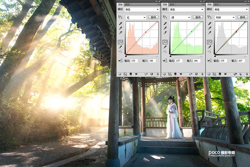The width and height of the screenshot is (250, 167).
Task: Click the 自动 button in the Green channel panel
Action: (x=198, y=17)
